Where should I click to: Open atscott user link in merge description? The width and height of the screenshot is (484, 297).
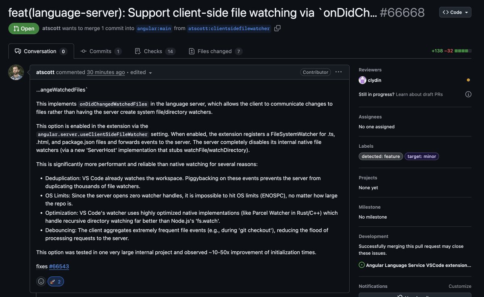51,28
